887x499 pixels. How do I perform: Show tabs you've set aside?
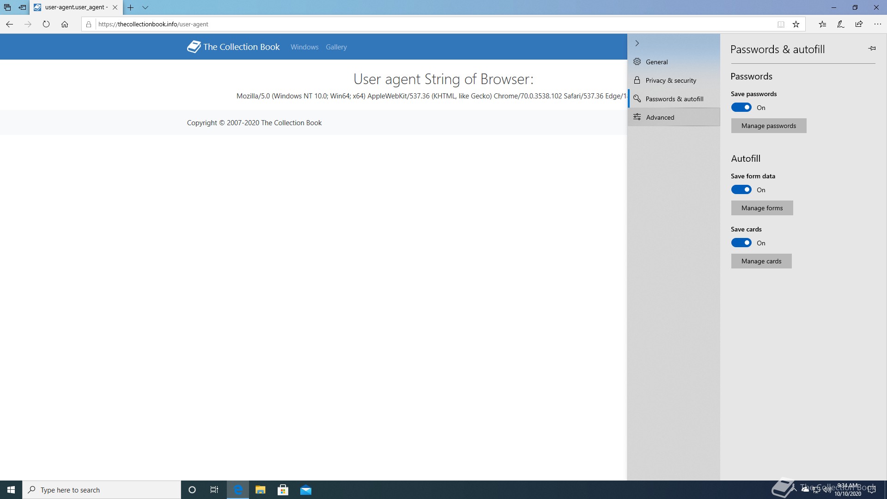click(x=7, y=7)
